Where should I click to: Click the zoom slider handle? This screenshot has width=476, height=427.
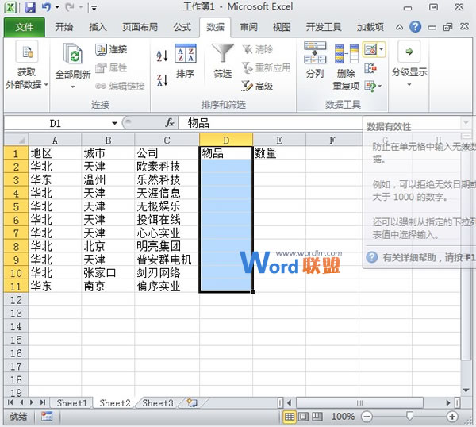tap(409, 416)
